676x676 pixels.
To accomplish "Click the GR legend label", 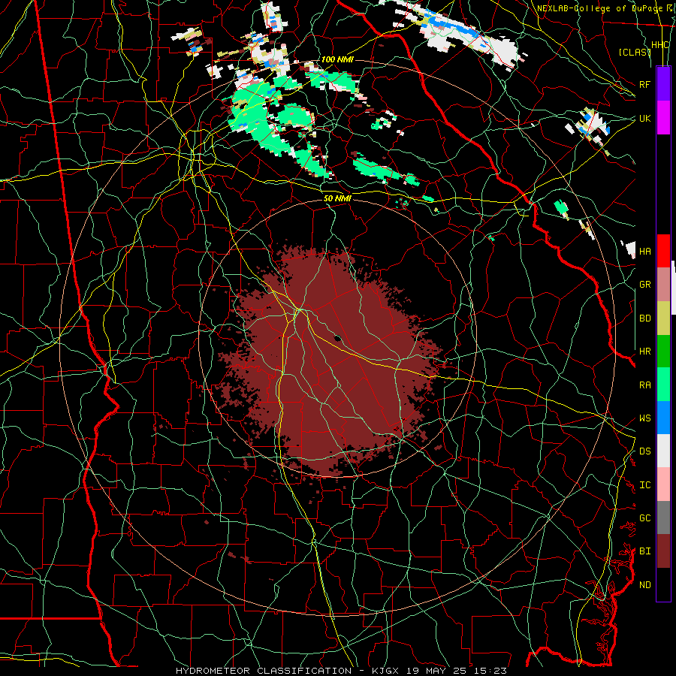I will (645, 285).
